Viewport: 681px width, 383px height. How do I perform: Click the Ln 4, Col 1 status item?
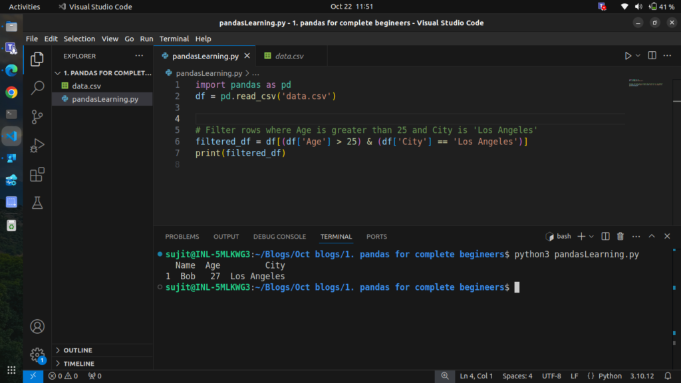pos(476,376)
